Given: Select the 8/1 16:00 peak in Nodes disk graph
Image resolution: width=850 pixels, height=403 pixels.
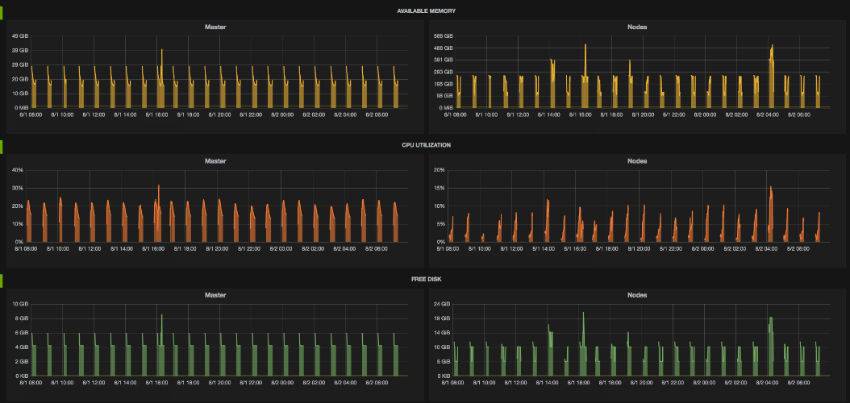Looking at the screenshot, I should [583, 314].
